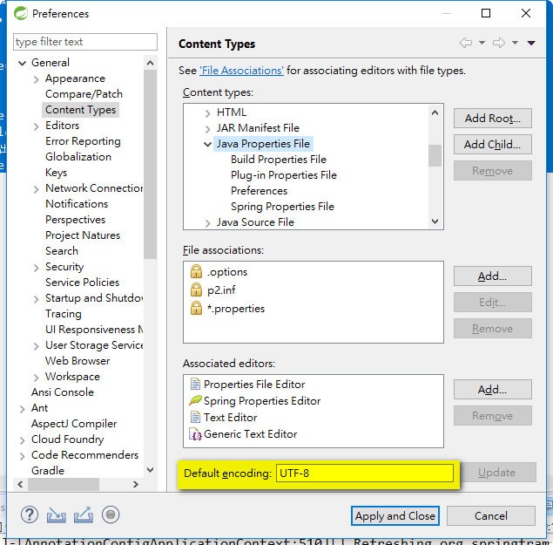Click the oomph record preferences icon
Screen dimensions: 553x545
pyautogui.click(x=111, y=514)
